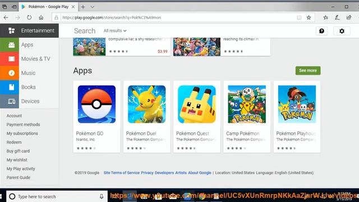The image size is (359, 202).
Task: Open Settings gear button
Action: coord(342,31)
